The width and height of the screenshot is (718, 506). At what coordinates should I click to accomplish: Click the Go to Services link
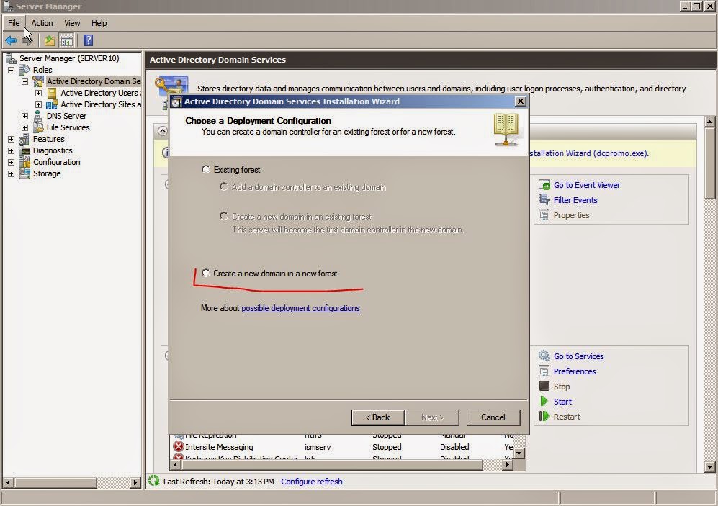coord(579,356)
